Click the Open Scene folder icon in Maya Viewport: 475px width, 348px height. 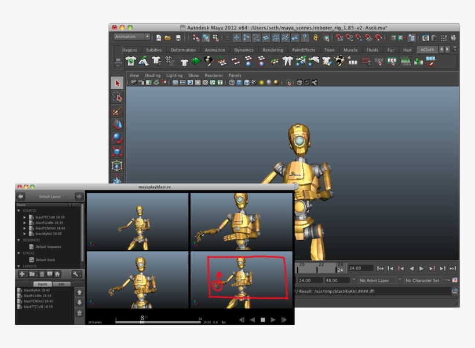(x=168, y=38)
